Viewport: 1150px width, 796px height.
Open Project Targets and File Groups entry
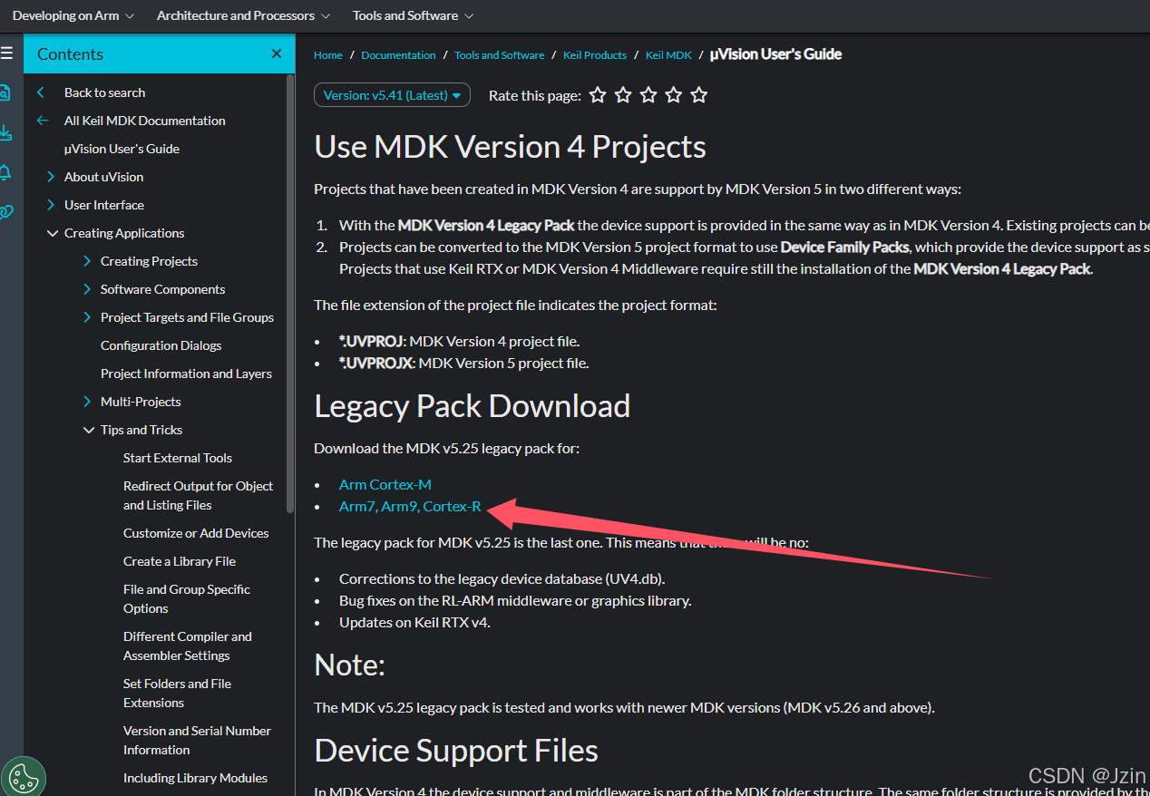(x=187, y=317)
